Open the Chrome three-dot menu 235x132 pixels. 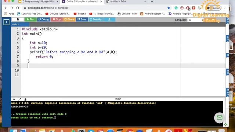pyautogui.click(x=225, y=8)
